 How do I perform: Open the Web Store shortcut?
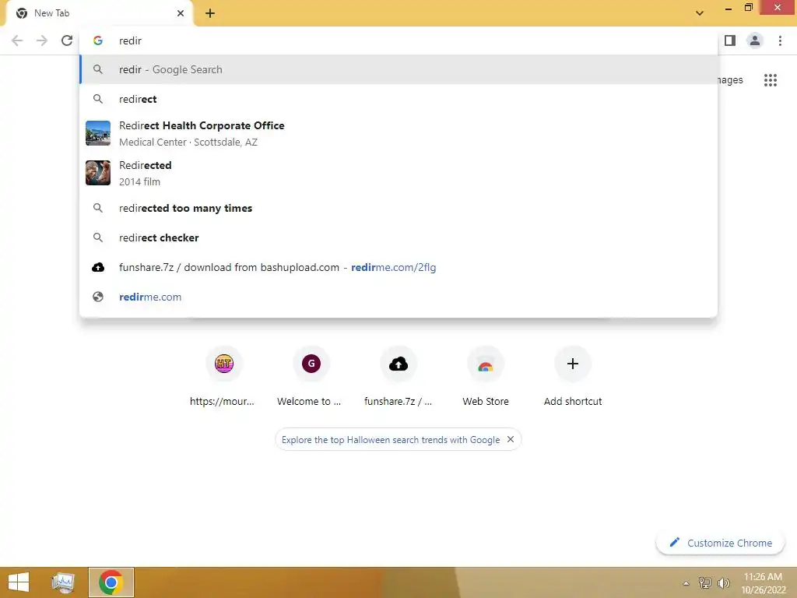pos(486,377)
